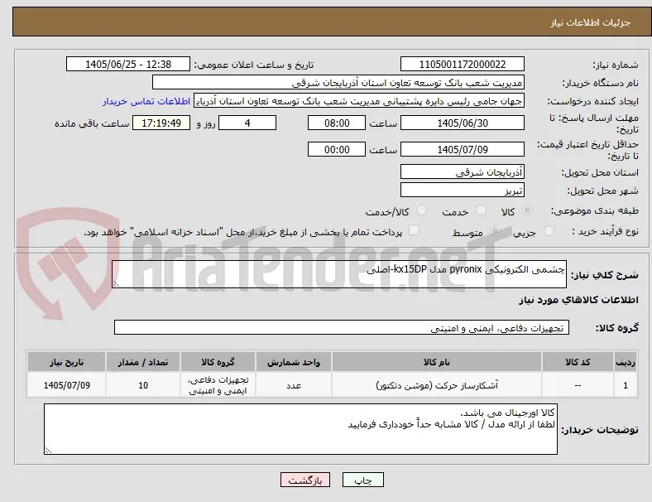The width and height of the screenshot is (652, 502).
Task: Click the goods group table cell
Action: pyautogui.click(x=218, y=385)
